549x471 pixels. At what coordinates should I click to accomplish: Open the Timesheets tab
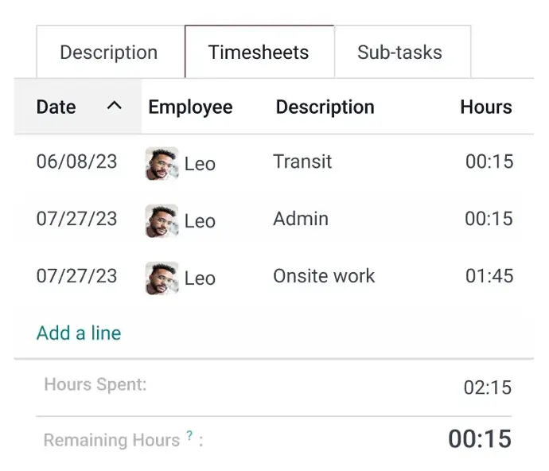(x=259, y=53)
